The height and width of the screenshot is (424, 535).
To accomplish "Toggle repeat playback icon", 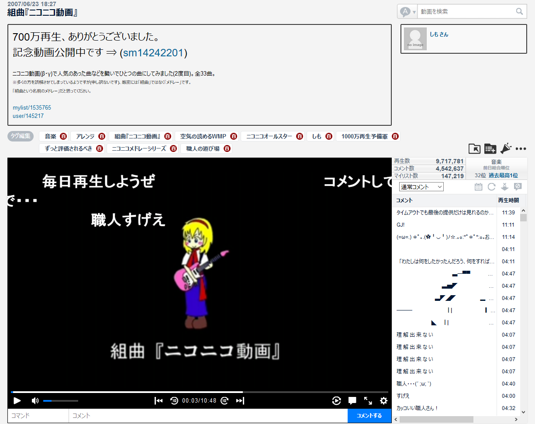I will pos(336,400).
